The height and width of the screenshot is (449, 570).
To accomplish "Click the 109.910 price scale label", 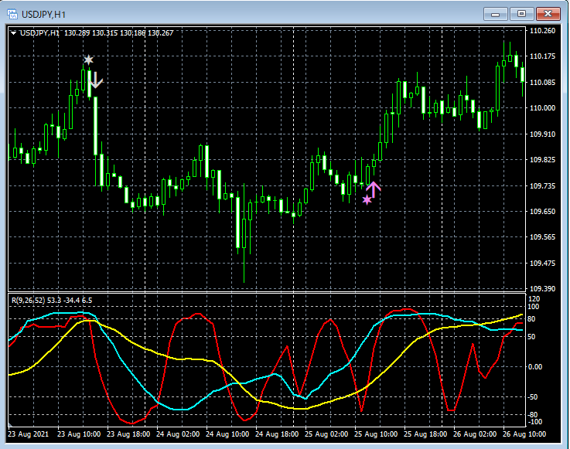I will (x=542, y=134).
